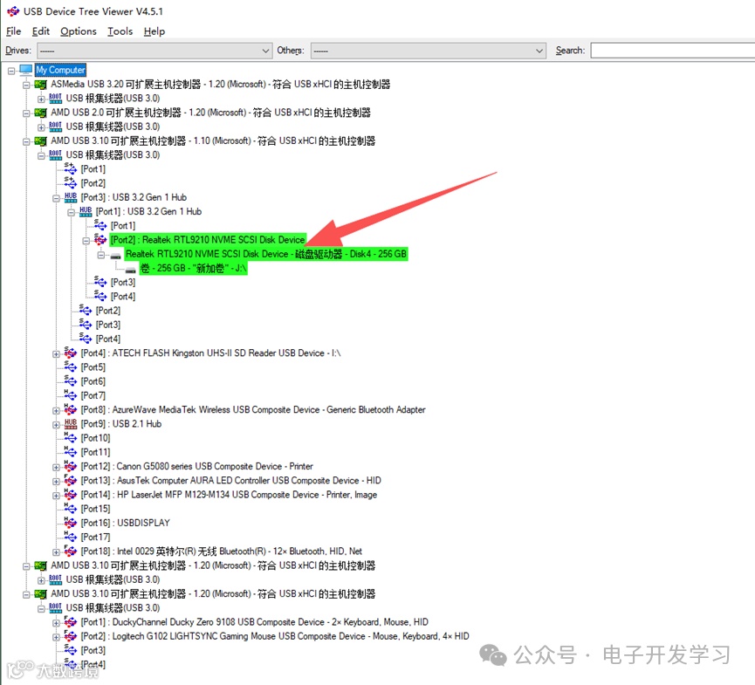Screen dimensions: 755x685
Task: Select the 'My Computer' tree label
Action: (60, 71)
